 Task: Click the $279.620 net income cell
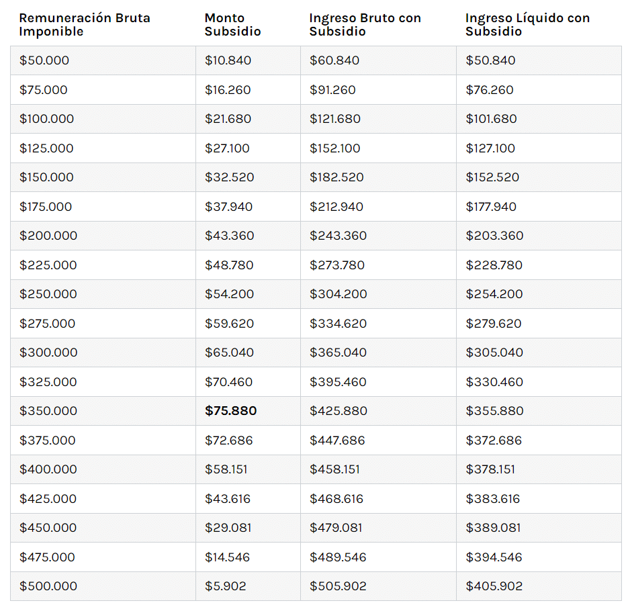[x=494, y=324]
